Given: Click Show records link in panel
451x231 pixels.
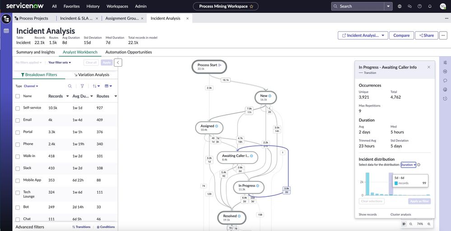Looking at the screenshot, I should [x=367, y=214].
